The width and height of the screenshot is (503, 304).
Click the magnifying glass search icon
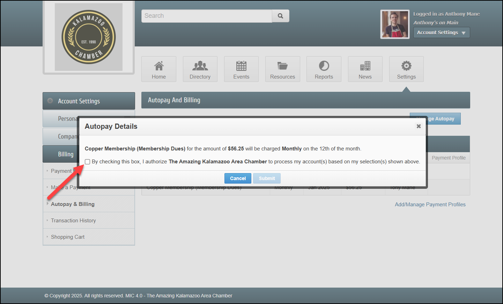point(280,16)
